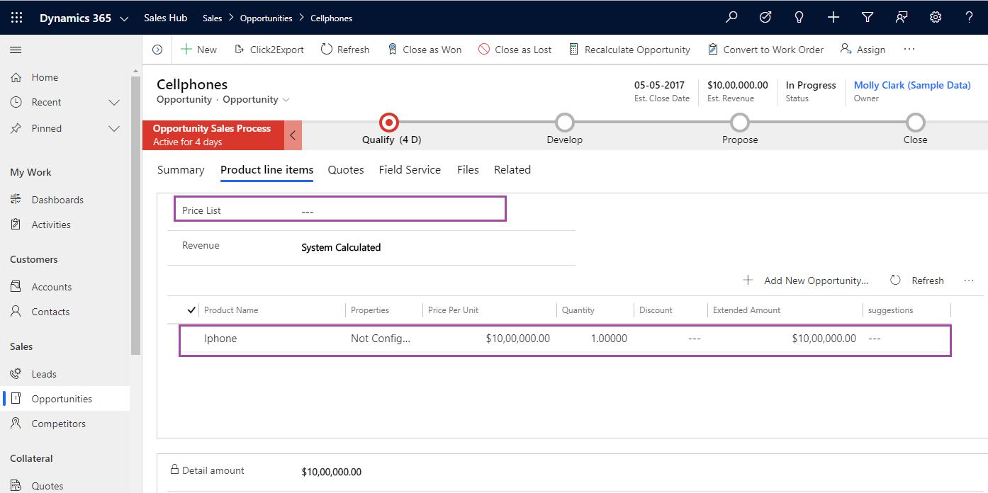The height and width of the screenshot is (493, 988).
Task: Click Convert to Work Order
Action: [x=765, y=50]
